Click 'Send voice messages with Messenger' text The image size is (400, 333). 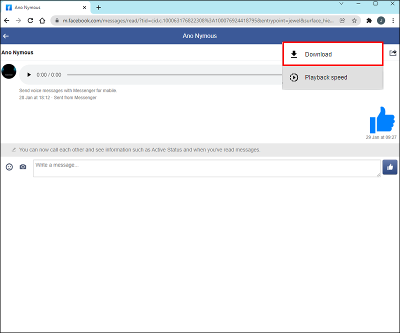[68, 90]
